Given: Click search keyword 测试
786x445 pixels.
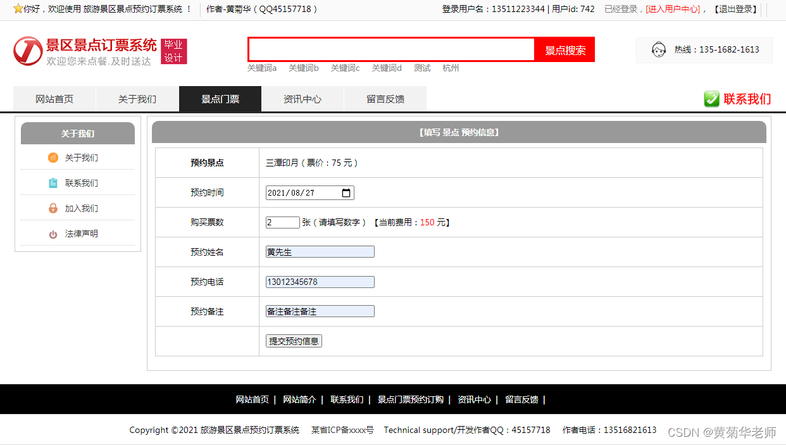Looking at the screenshot, I should 422,68.
